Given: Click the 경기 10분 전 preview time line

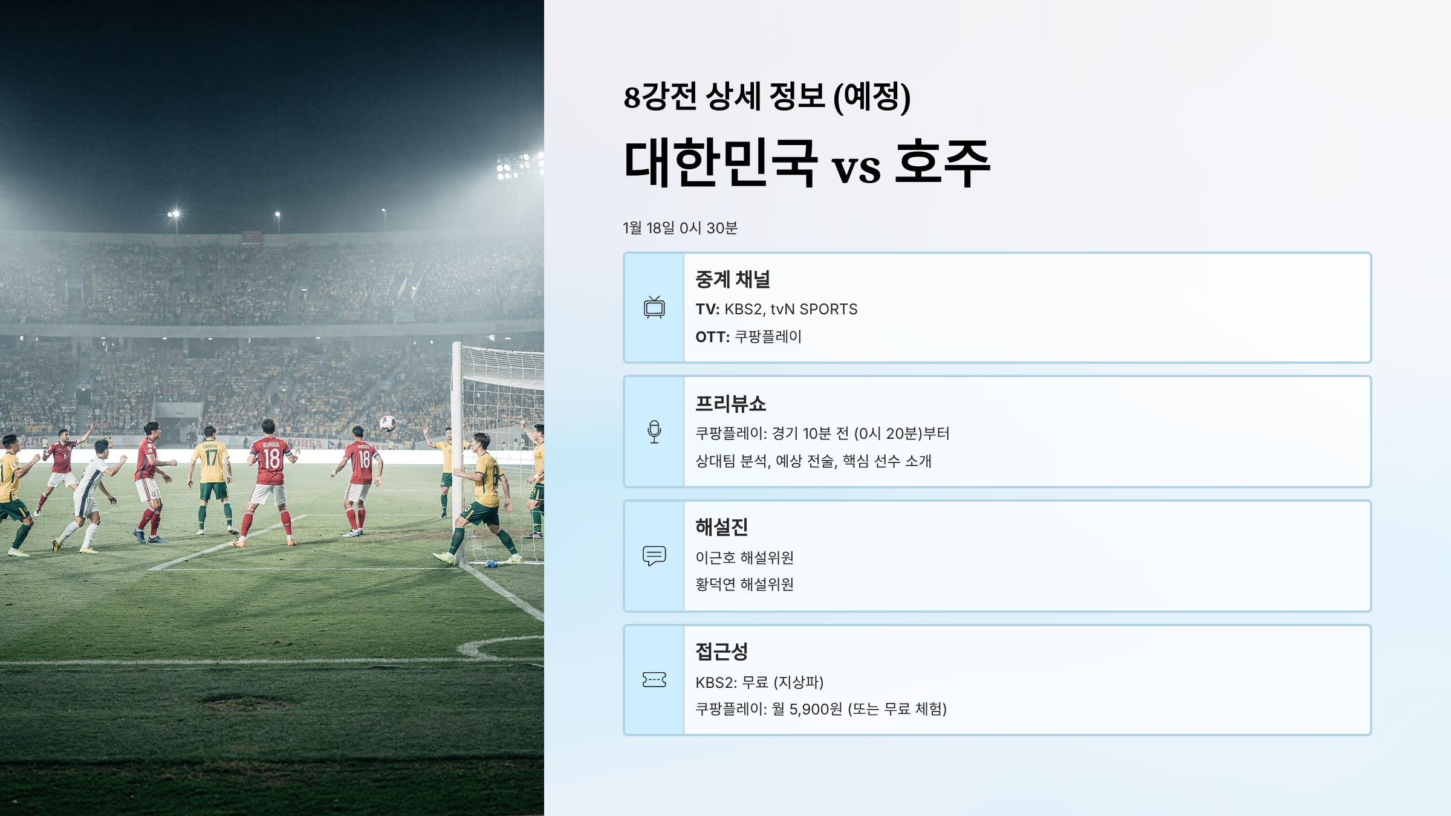Looking at the screenshot, I should (822, 434).
